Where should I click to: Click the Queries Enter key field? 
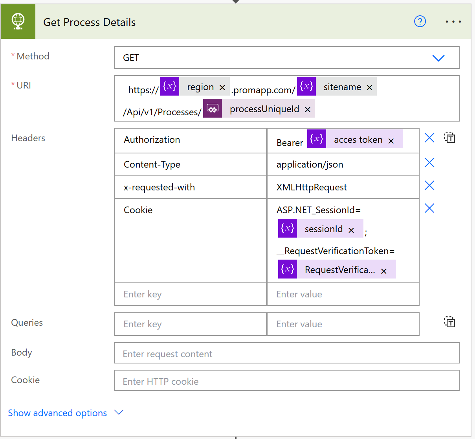(x=190, y=324)
